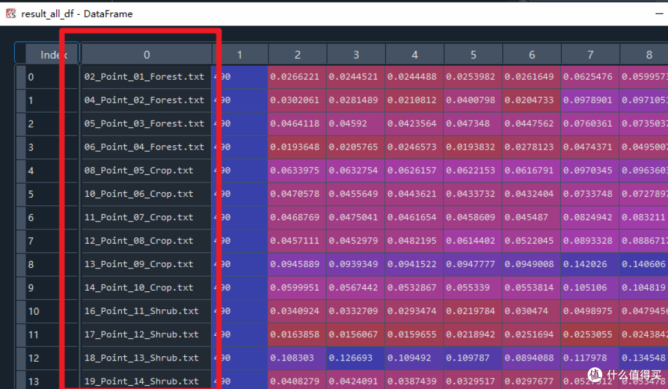Select cell value 0.0329517

473,380
